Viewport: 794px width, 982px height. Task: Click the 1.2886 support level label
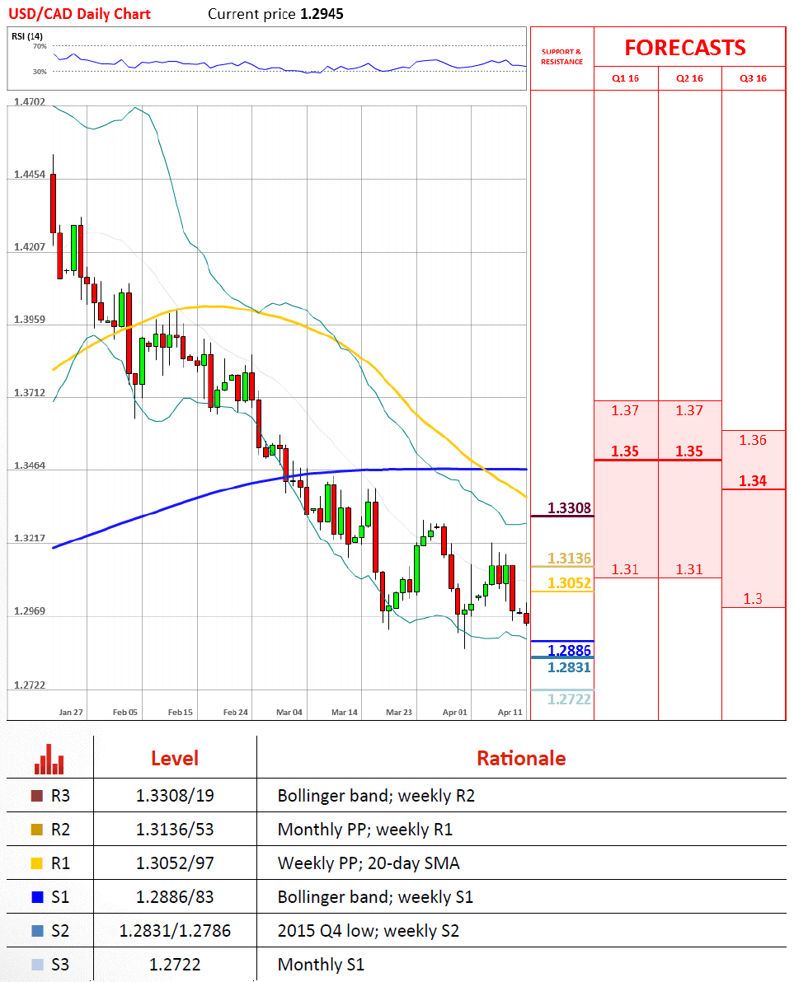tap(569, 650)
